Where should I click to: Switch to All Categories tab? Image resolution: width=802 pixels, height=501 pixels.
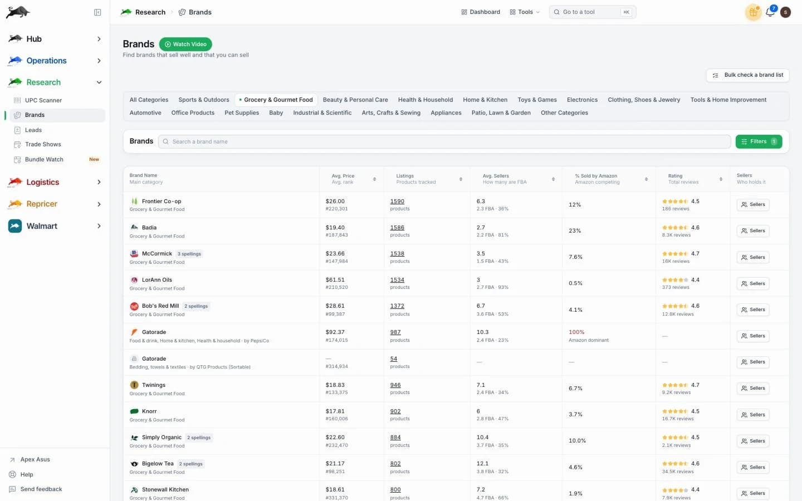[x=149, y=100]
